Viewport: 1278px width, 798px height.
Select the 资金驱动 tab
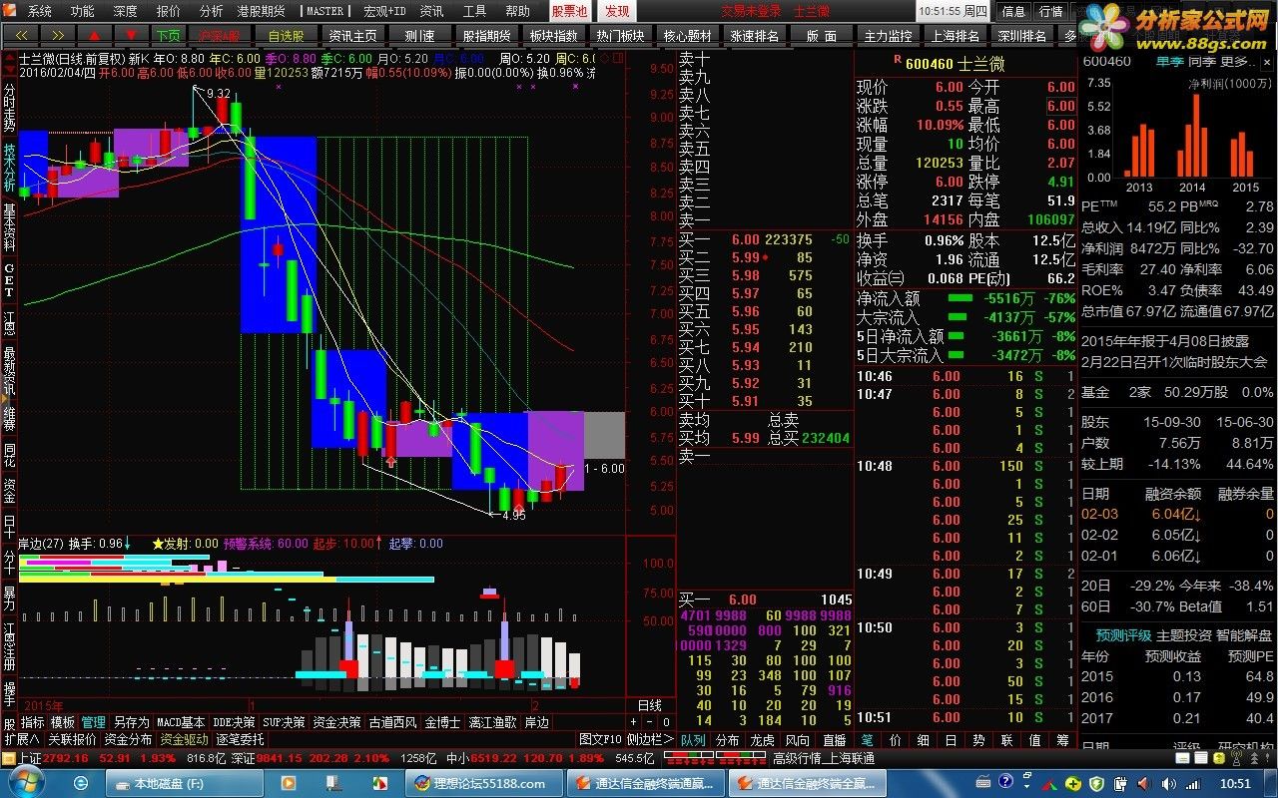click(x=185, y=739)
